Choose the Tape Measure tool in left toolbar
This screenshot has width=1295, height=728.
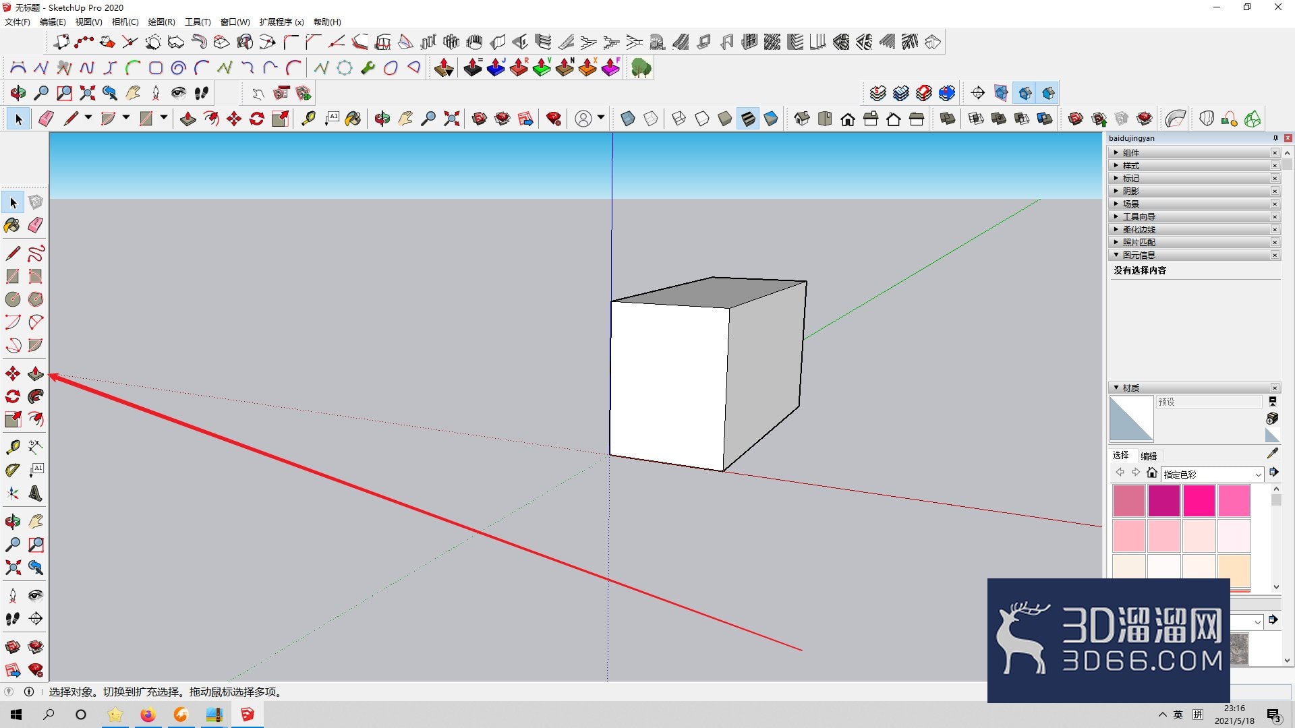(x=12, y=447)
